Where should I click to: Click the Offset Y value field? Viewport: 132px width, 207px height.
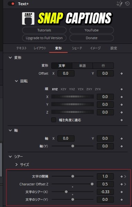click(x=105, y=73)
